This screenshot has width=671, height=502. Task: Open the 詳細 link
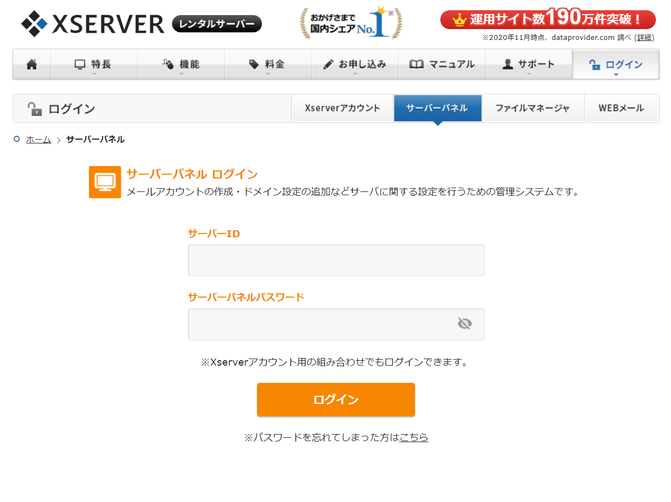tap(644, 38)
